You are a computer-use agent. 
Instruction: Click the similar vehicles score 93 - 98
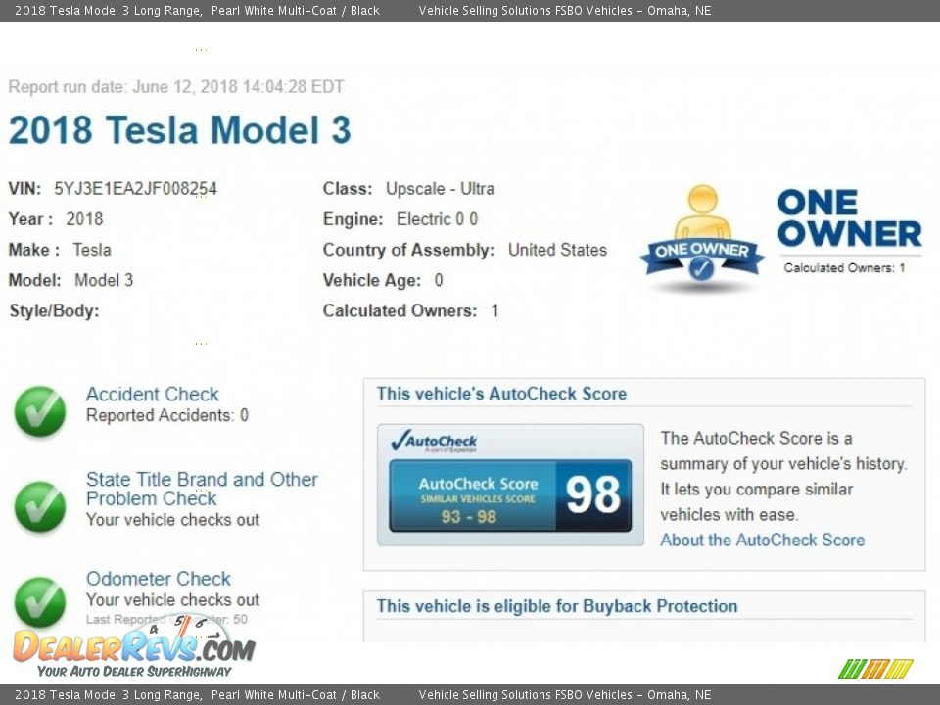(x=469, y=516)
